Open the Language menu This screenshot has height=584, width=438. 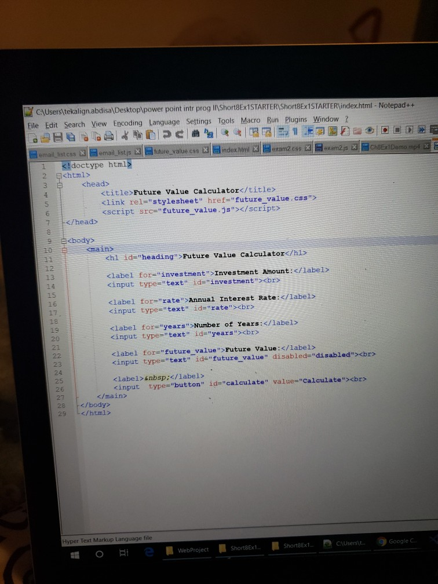[165, 122]
